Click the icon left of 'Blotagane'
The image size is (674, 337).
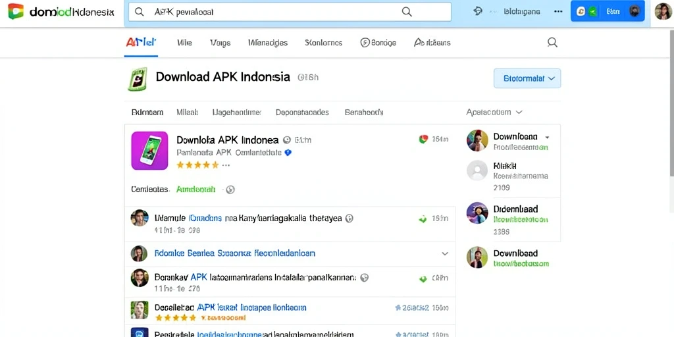coord(478,11)
